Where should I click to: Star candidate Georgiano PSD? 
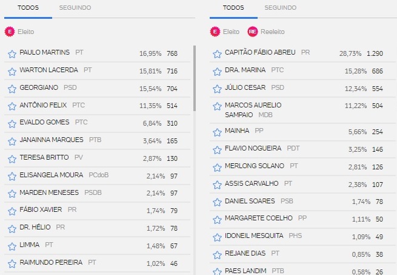12,89
